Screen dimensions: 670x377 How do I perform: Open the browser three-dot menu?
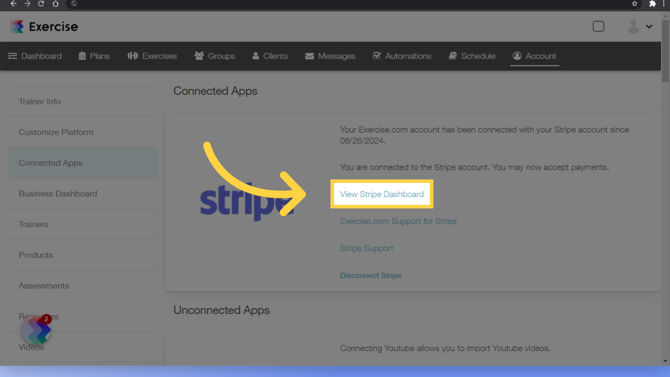[663, 4]
